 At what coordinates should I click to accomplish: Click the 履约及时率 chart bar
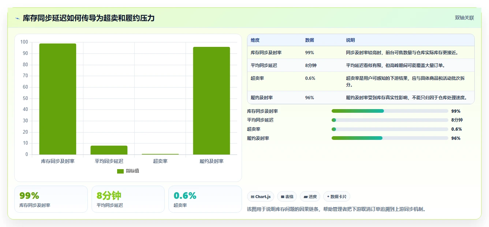point(212,101)
